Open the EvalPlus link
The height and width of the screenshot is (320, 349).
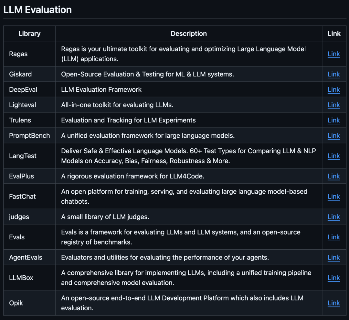tap(333, 176)
